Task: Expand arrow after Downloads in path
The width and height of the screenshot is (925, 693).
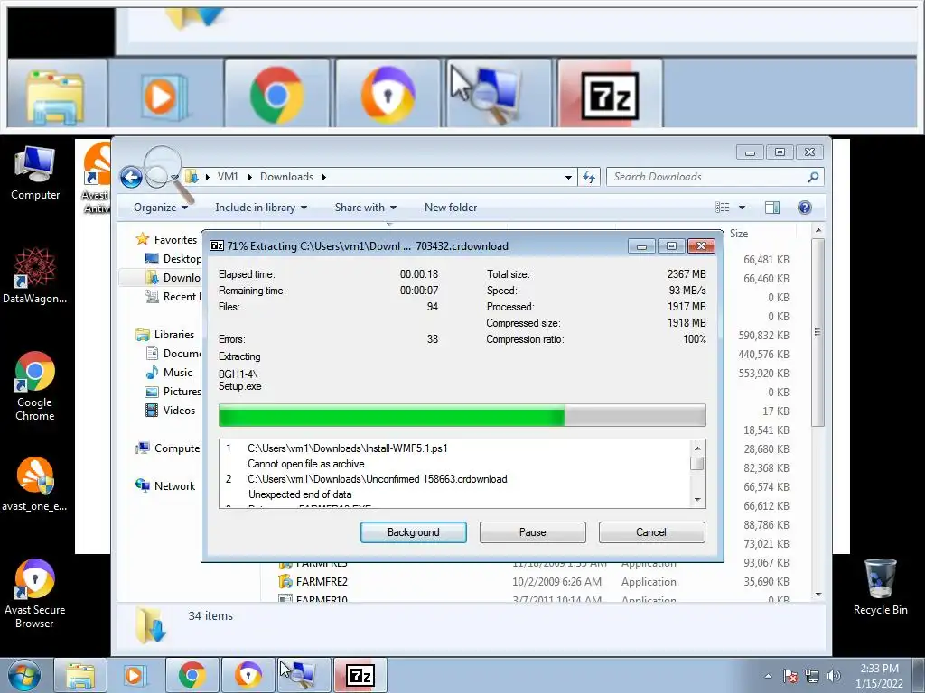Action: click(x=324, y=177)
